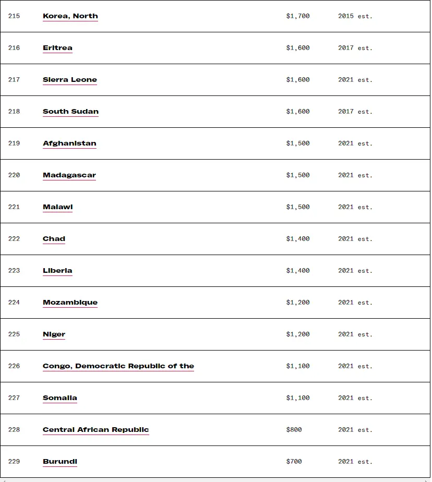Select the South Sudan link
Viewport: 432px width, 482px height.
[x=70, y=112]
